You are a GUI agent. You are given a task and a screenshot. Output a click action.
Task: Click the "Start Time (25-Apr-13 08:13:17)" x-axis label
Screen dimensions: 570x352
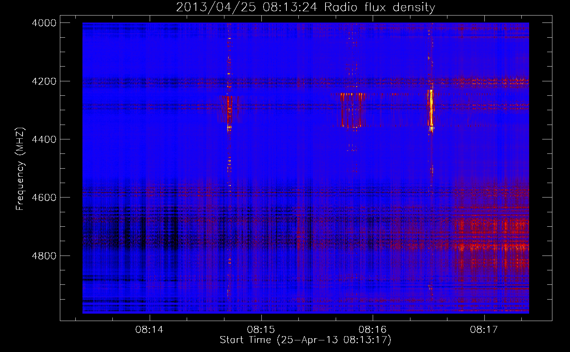pos(305,340)
